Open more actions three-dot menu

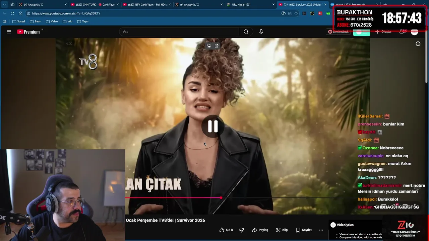[321, 230]
